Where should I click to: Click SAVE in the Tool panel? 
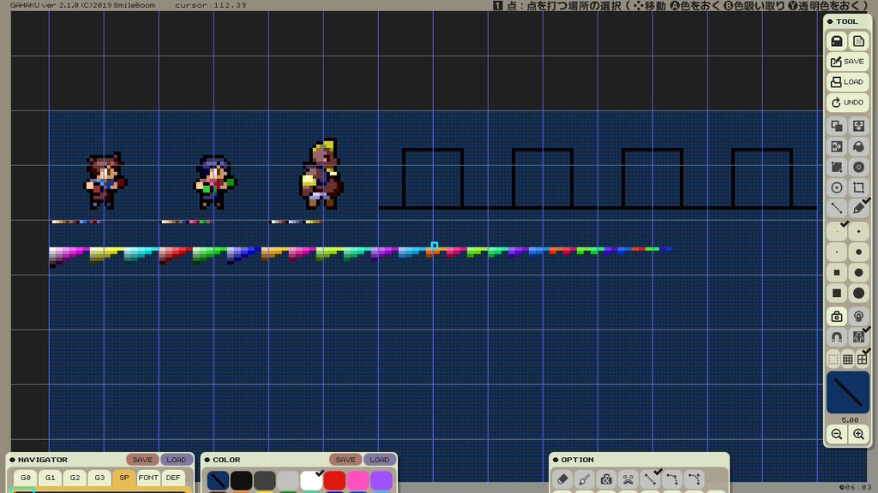(x=847, y=62)
